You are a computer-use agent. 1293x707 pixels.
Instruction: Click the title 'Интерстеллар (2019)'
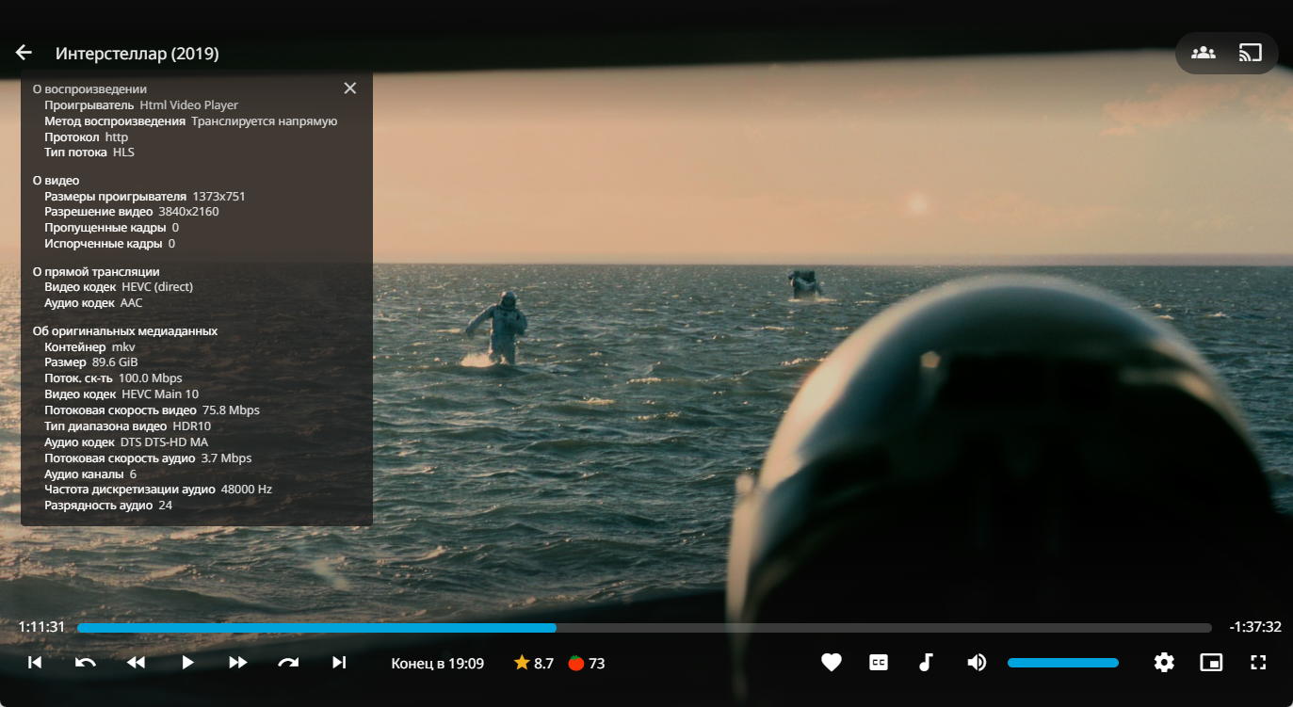[x=137, y=54]
